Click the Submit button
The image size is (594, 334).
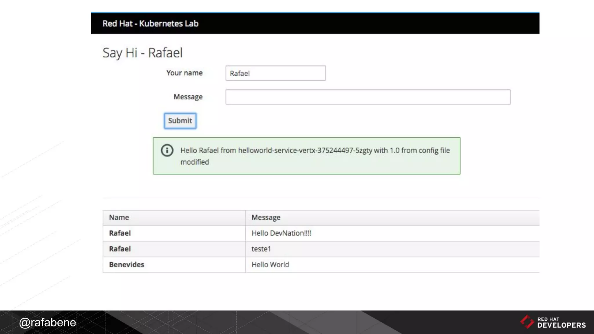[180, 121]
